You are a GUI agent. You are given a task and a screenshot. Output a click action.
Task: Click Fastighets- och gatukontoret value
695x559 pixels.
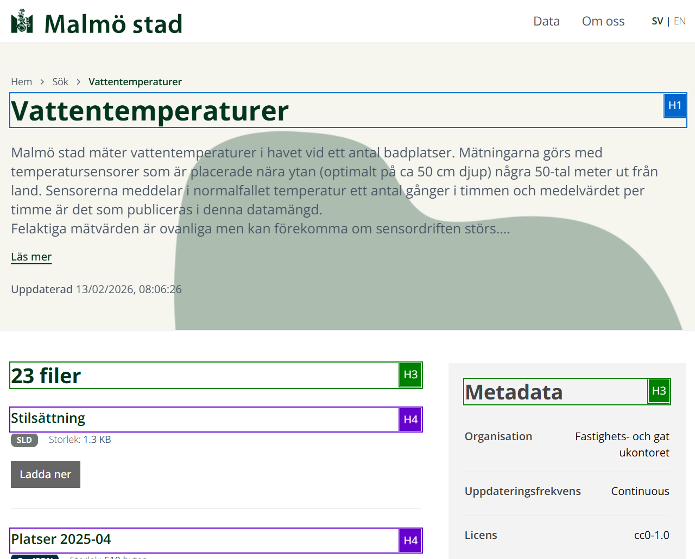tap(622, 444)
